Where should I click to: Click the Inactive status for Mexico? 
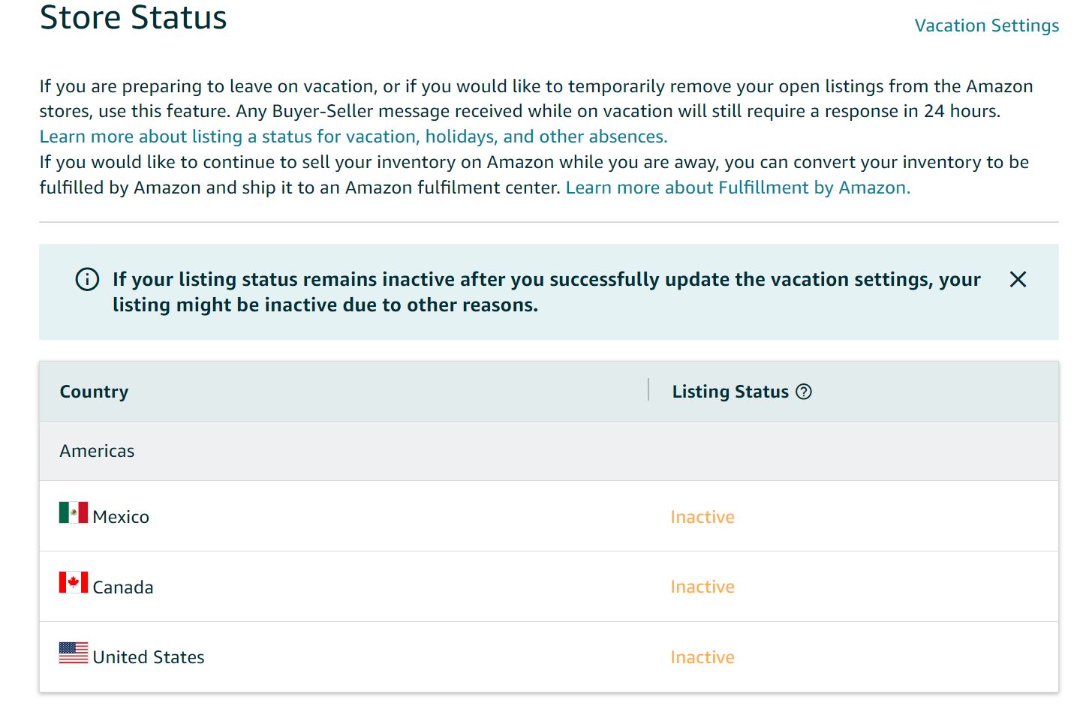click(702, 517)
